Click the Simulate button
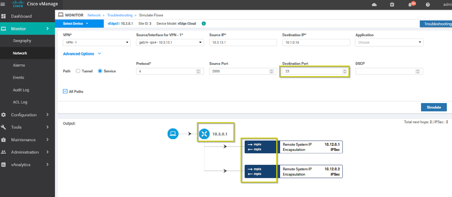The image size is (452, 197). (434, 107)
